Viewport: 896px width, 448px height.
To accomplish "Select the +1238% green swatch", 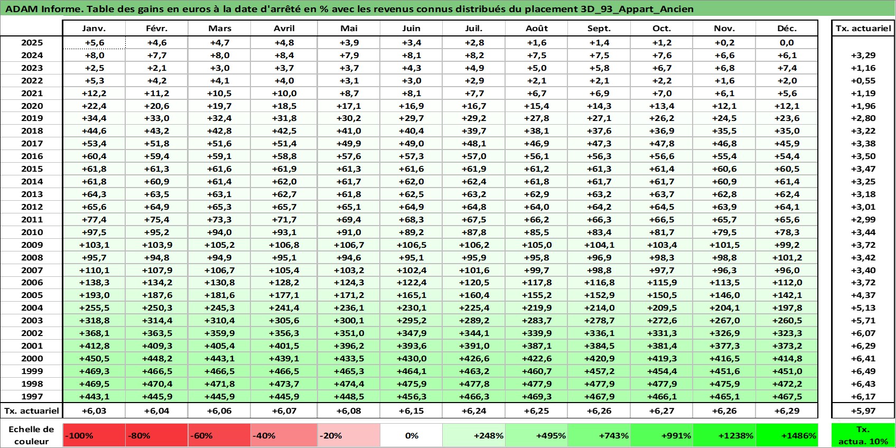I will (x=724, y=435).
